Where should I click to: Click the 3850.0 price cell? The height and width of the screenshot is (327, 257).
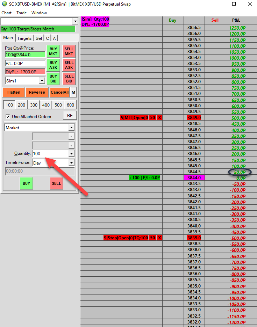[194, 106]
